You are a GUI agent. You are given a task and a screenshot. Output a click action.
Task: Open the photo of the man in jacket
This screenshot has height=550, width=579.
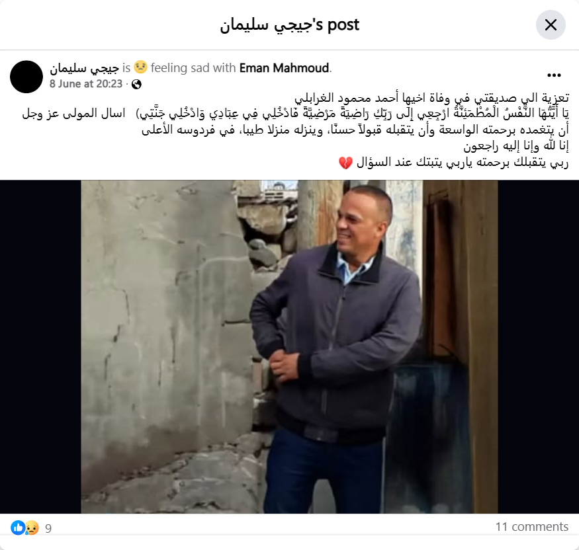(x=289, y=347)
